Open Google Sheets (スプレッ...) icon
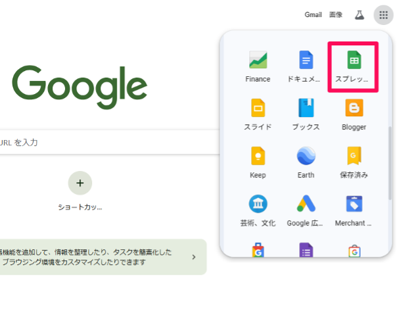The width and height of the screenshot is (397, 309). pos(354,60)
